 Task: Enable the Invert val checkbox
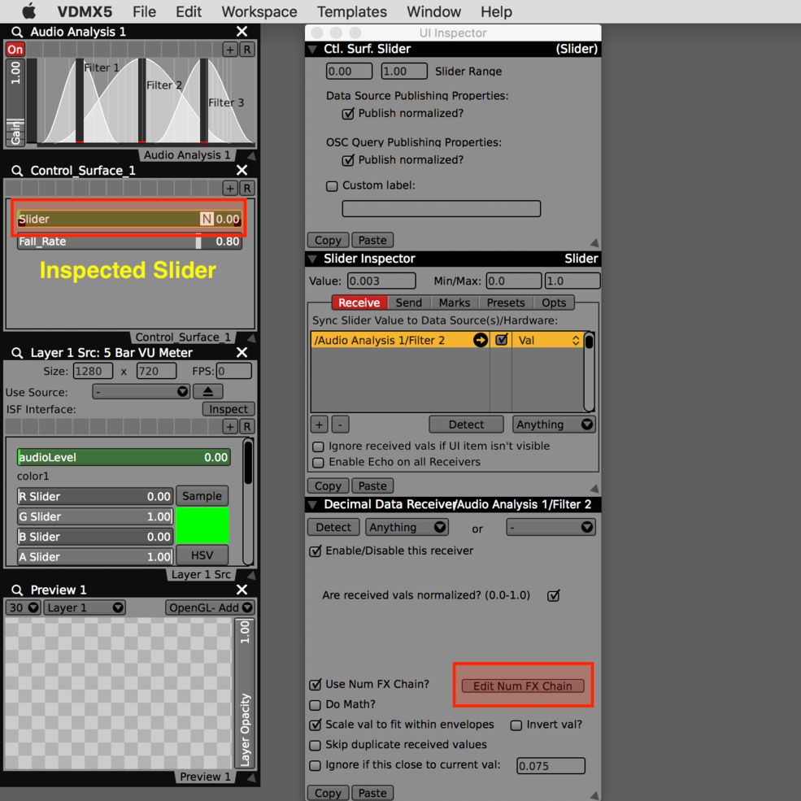pyautogui.click(x=516, y=725)
